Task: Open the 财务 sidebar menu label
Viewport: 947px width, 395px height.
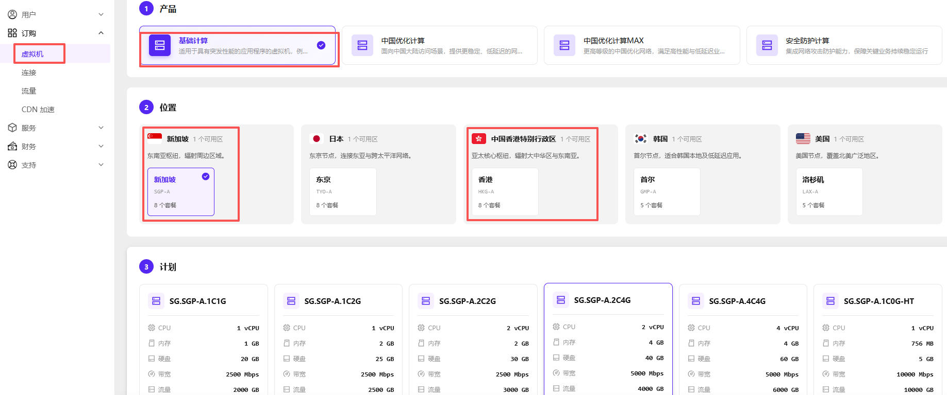Action: (29, 147)
